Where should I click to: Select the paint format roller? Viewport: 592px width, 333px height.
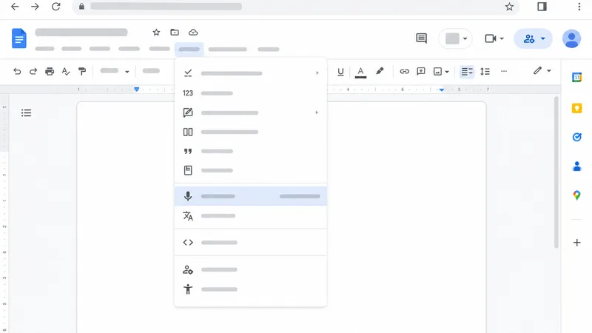tap(82, 71)
